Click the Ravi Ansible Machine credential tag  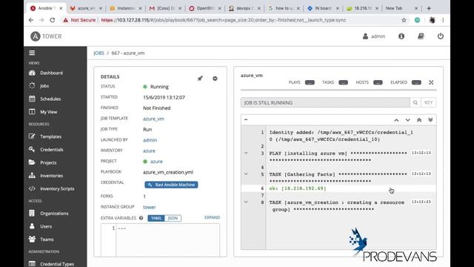pyautogui.click(x=171, y=185)
